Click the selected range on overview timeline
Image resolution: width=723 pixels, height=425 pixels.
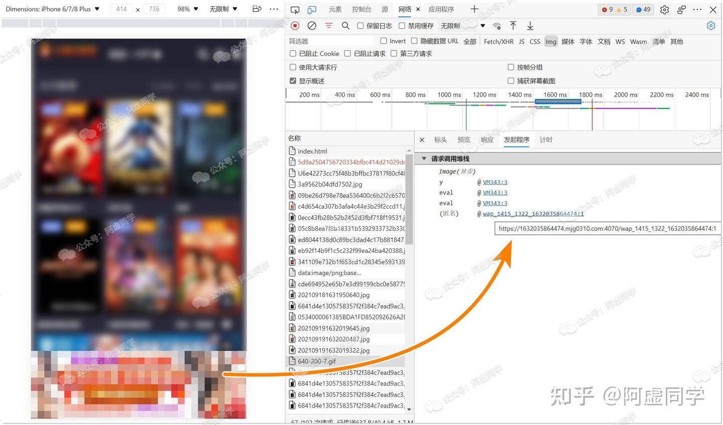coord(558,101)
